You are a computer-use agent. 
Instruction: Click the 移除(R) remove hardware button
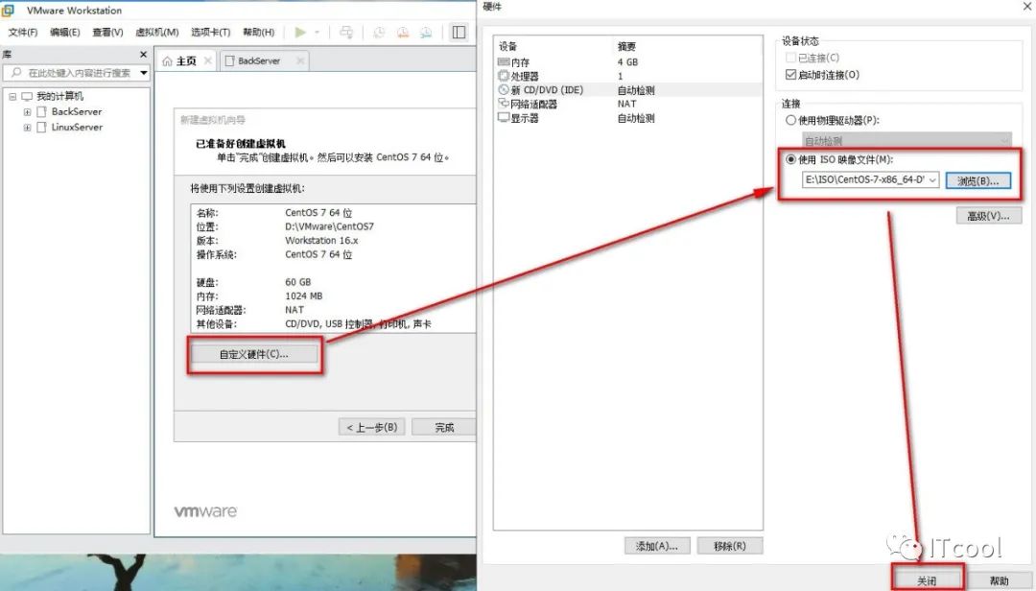point(729,546)
